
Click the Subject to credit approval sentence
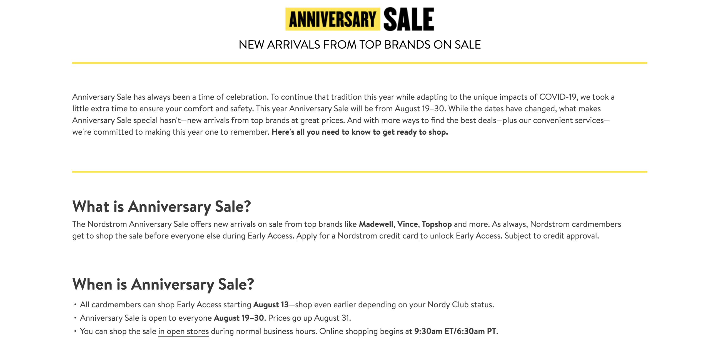tap(552, 236)
